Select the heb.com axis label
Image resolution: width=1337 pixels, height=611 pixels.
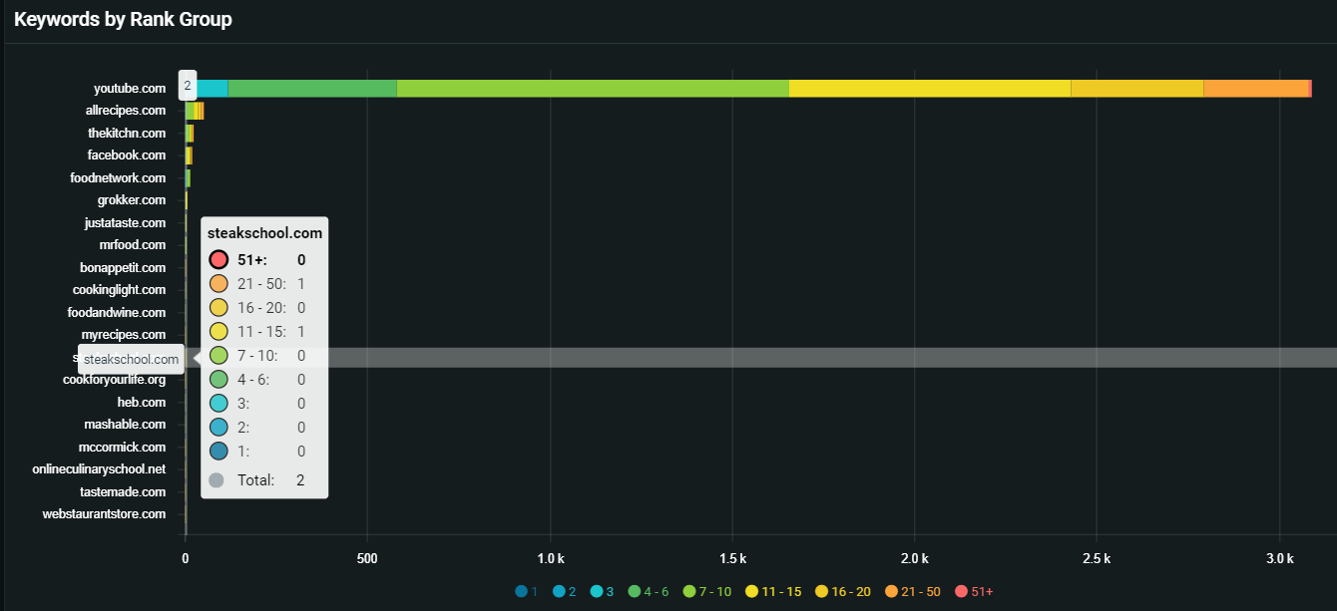pos(142,403)
